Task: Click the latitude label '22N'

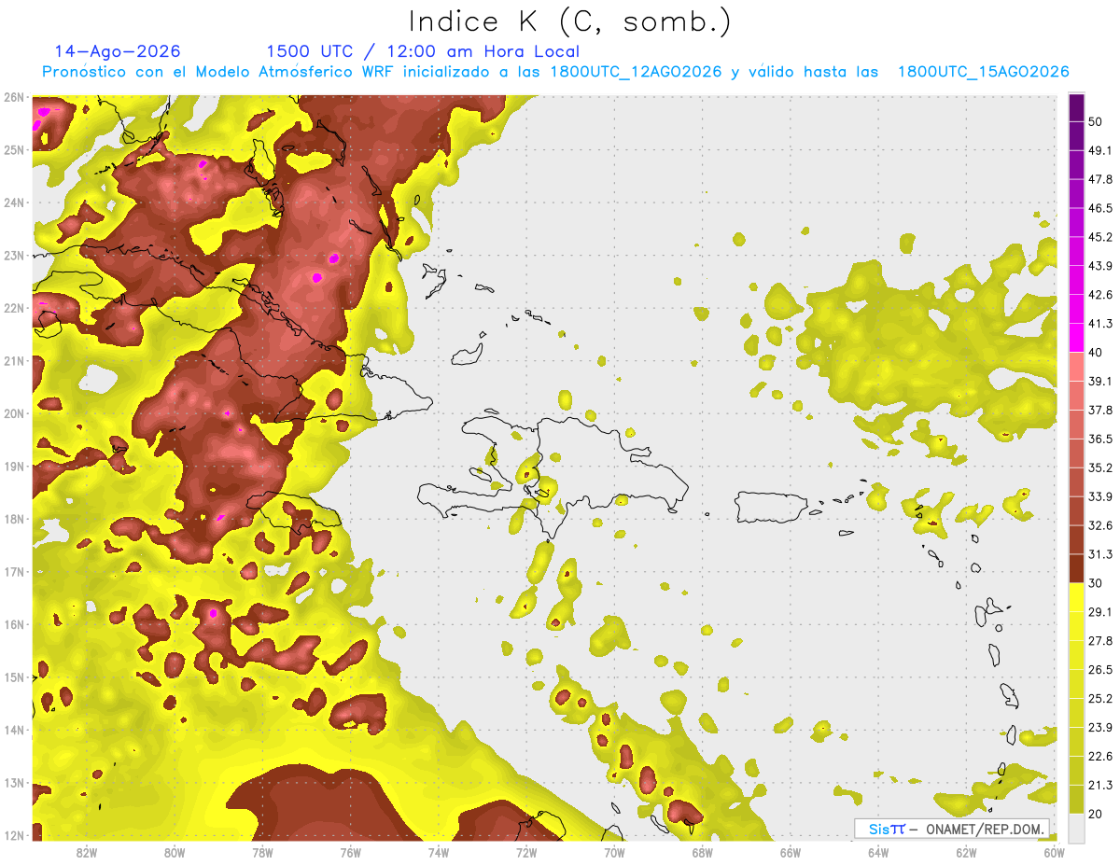Action: 13,308
